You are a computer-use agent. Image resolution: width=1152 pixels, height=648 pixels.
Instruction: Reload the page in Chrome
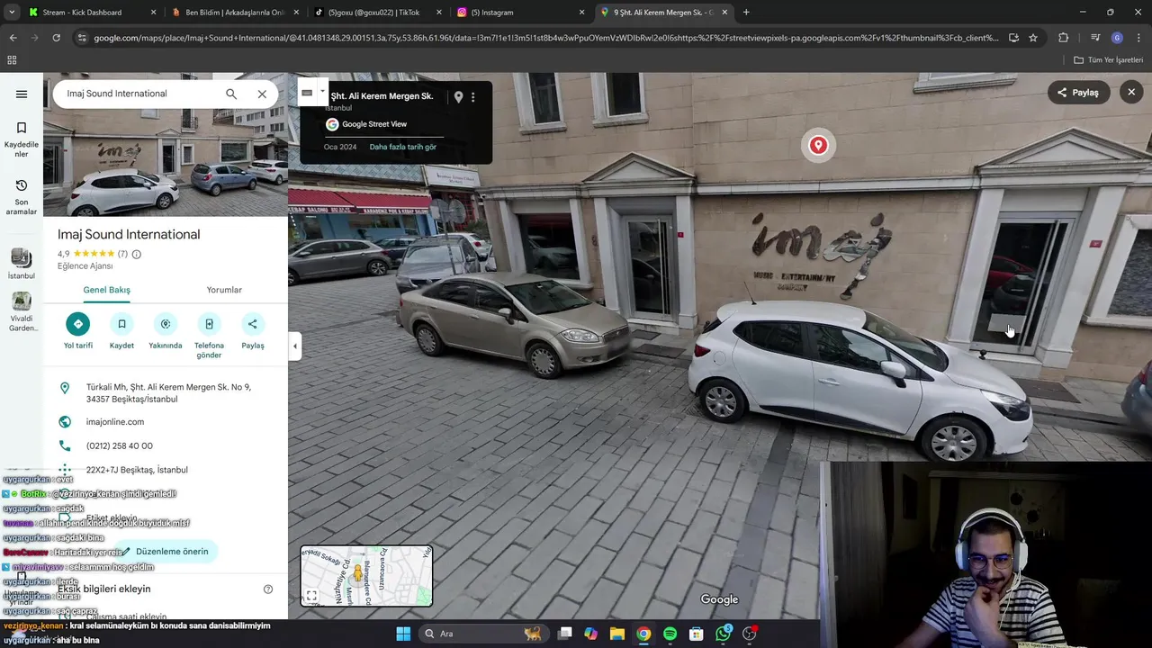[x=56, y=38]
